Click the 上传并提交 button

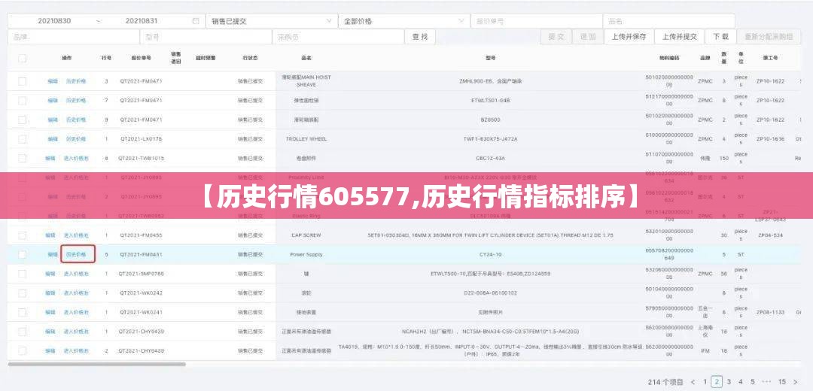coord(680,37)
